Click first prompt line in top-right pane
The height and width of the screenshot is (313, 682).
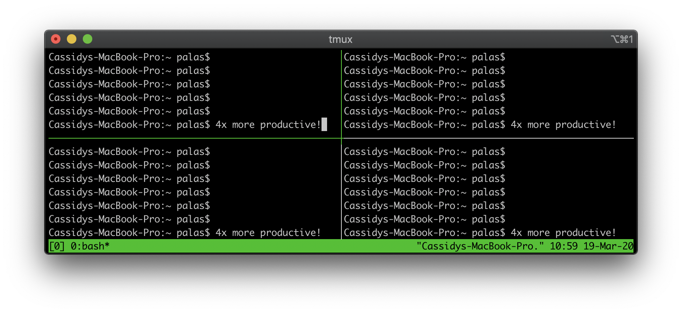tap(425, 57)
